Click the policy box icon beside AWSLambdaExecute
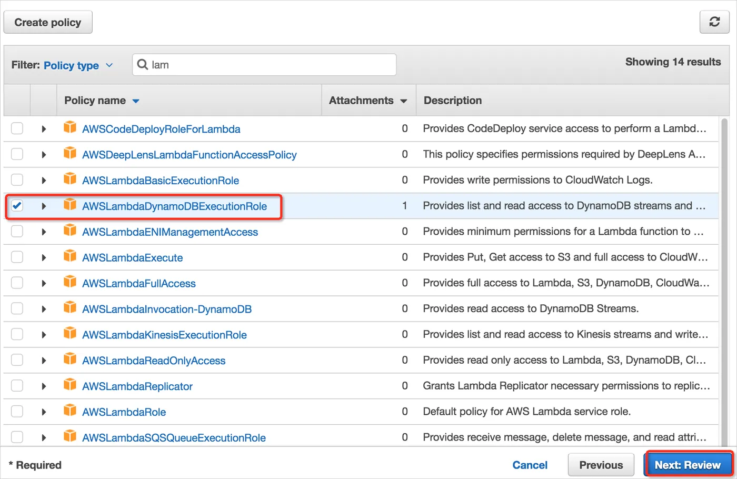The image size is (737, 479). 70,257
